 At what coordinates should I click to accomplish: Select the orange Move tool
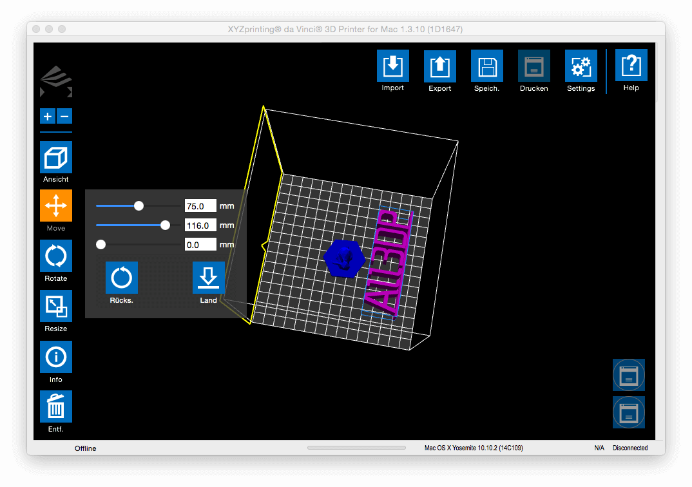[56, 205]
